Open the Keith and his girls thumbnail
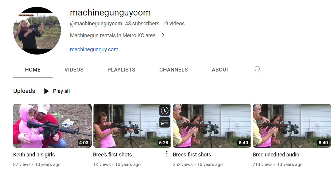This screenshot has height=177, width=331. [x=52, y=125]
